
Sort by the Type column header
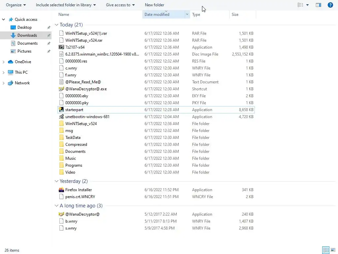point(196,15)
